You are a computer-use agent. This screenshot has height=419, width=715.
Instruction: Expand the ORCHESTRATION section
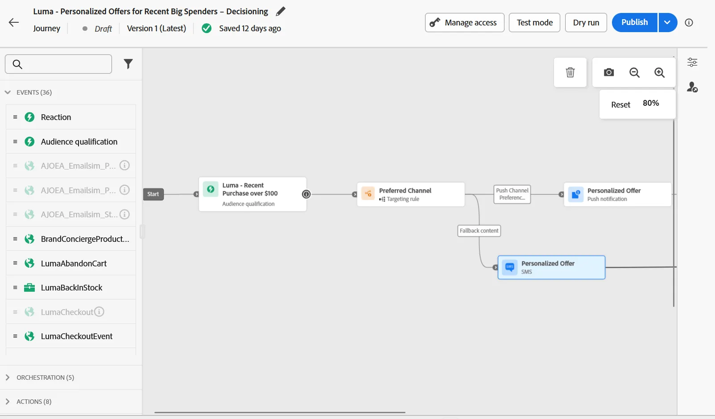pos(8,378)
